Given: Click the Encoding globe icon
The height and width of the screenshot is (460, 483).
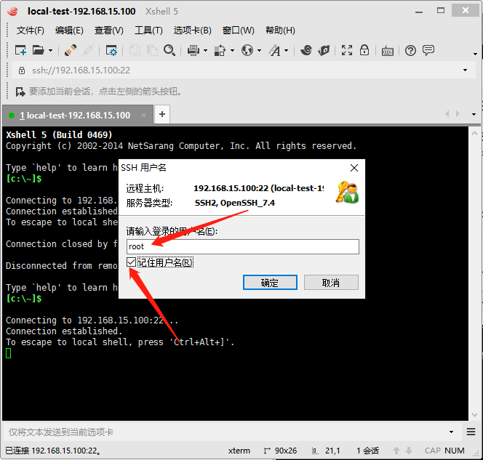Looking at the screenshot, I should [x=247, y=50].
